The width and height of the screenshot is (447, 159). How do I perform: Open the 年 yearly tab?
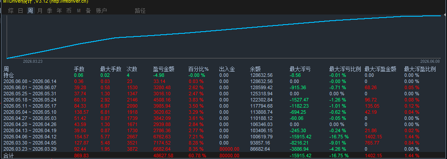tap(59, 11)
